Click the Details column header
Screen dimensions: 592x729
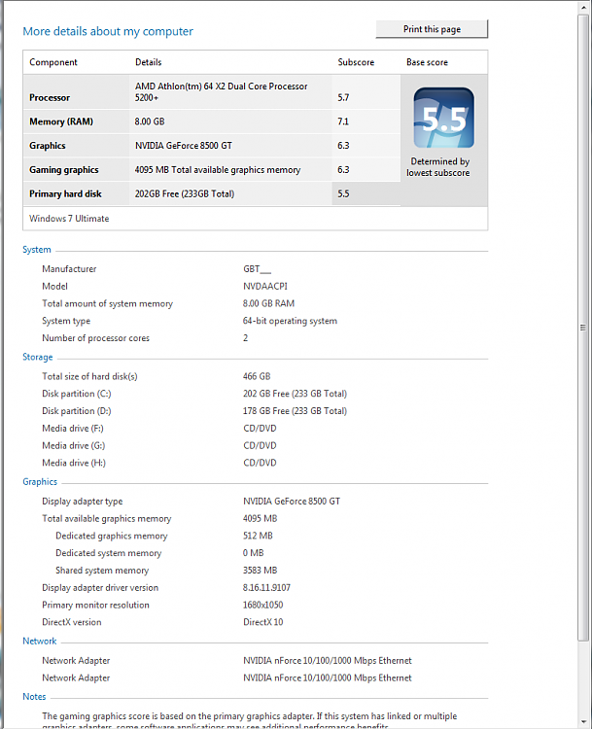149,62
